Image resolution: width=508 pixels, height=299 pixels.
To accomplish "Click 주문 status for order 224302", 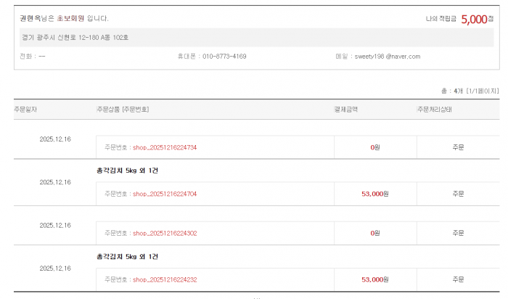I will [458, 233].
